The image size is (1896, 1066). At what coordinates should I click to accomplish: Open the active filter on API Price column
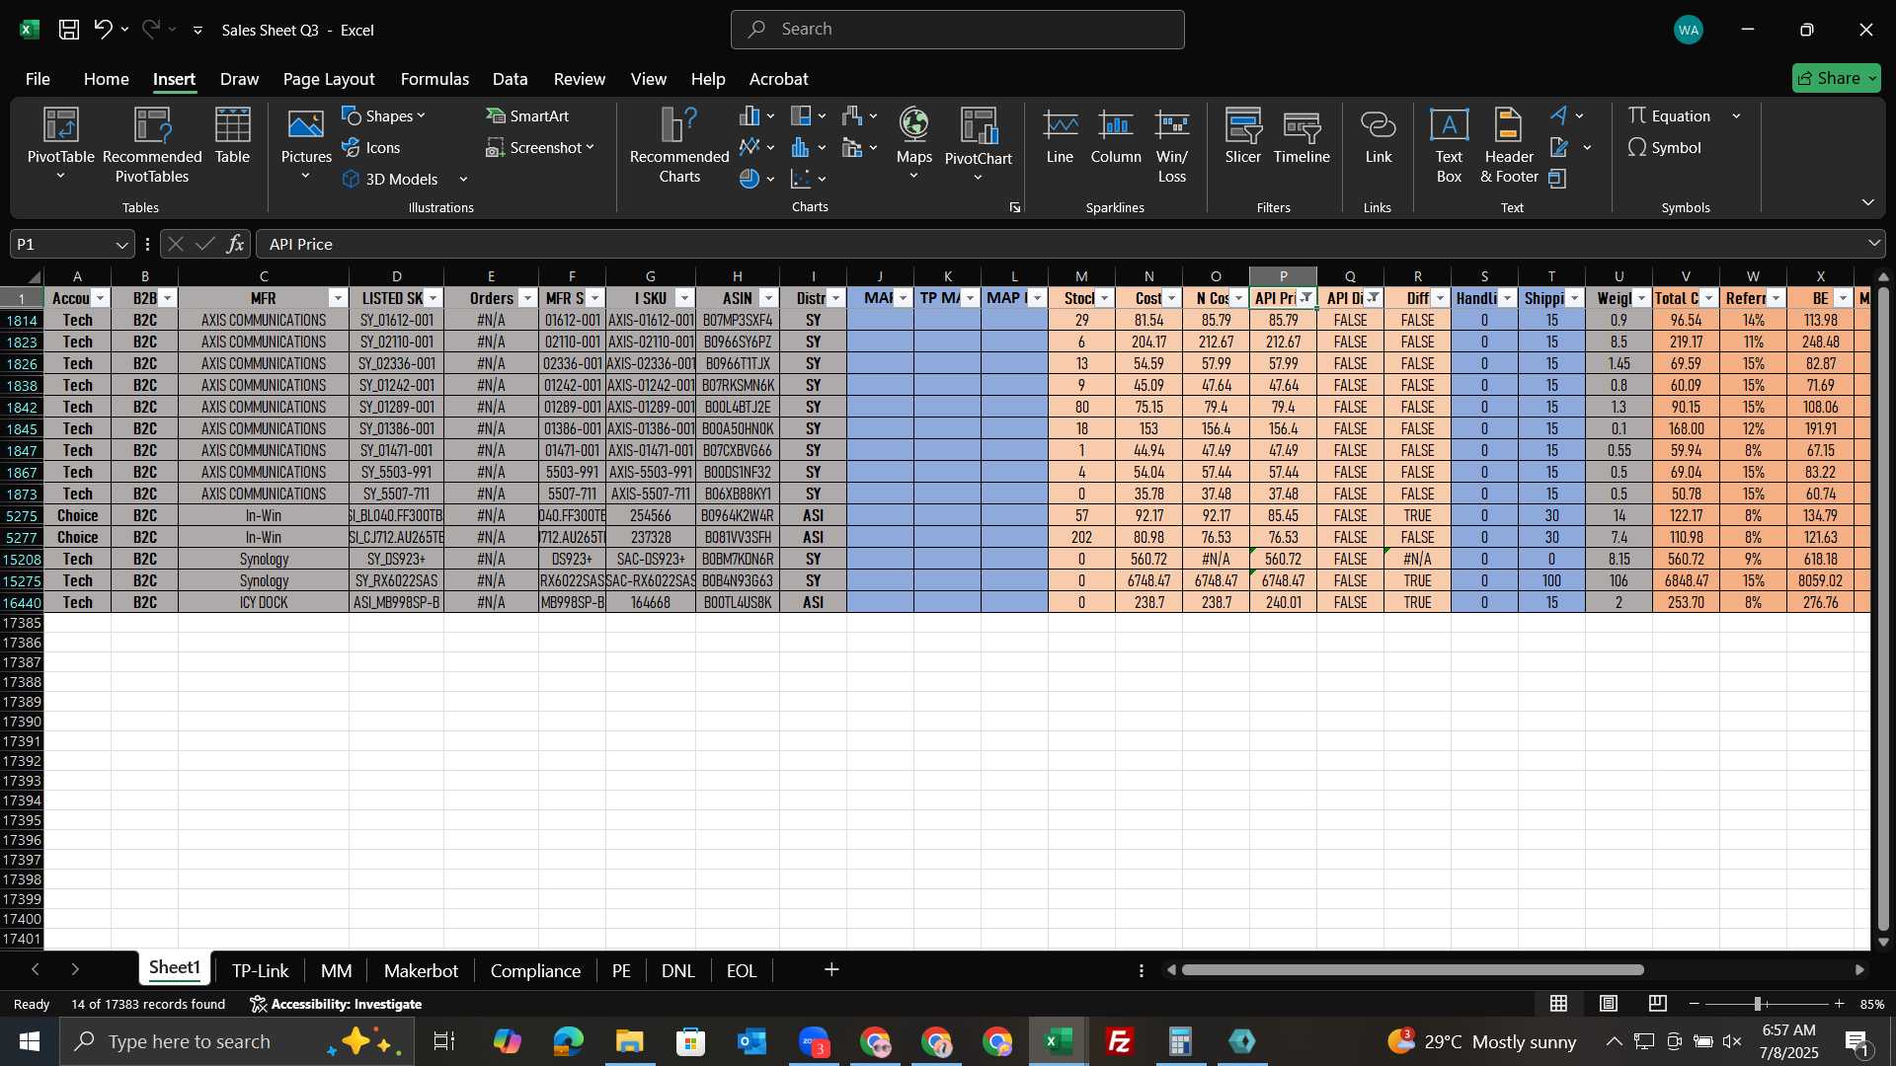[1306, 298]
